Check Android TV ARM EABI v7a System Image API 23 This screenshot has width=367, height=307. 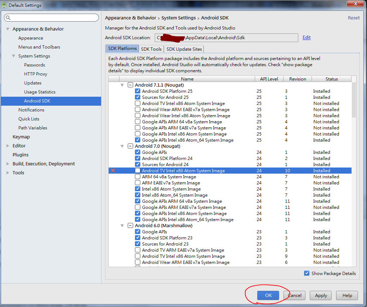pos(137,250)
